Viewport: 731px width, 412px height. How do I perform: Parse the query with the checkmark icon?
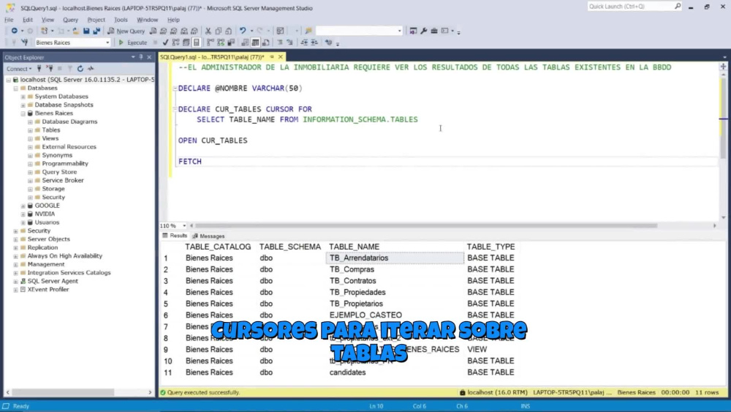[x=165, y=42]
